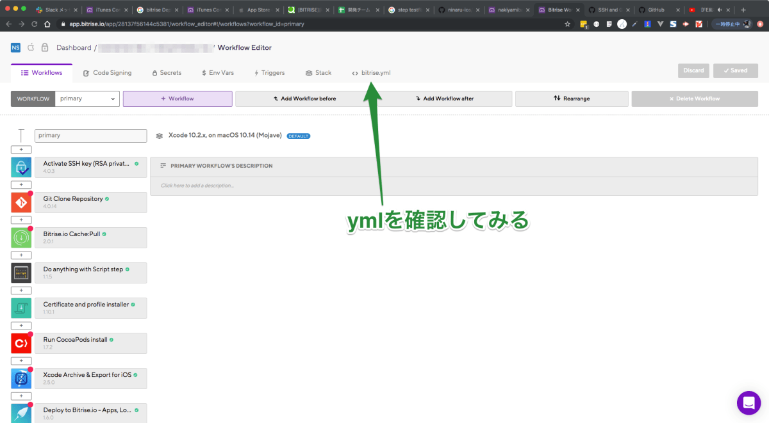This screenshot has height=423, width=769.
Task: Click the Apple platform icon in header
Action: click(30, 47)
